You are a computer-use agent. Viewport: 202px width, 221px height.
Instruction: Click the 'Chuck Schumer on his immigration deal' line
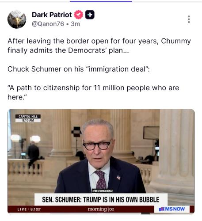[x=79, y=69]
